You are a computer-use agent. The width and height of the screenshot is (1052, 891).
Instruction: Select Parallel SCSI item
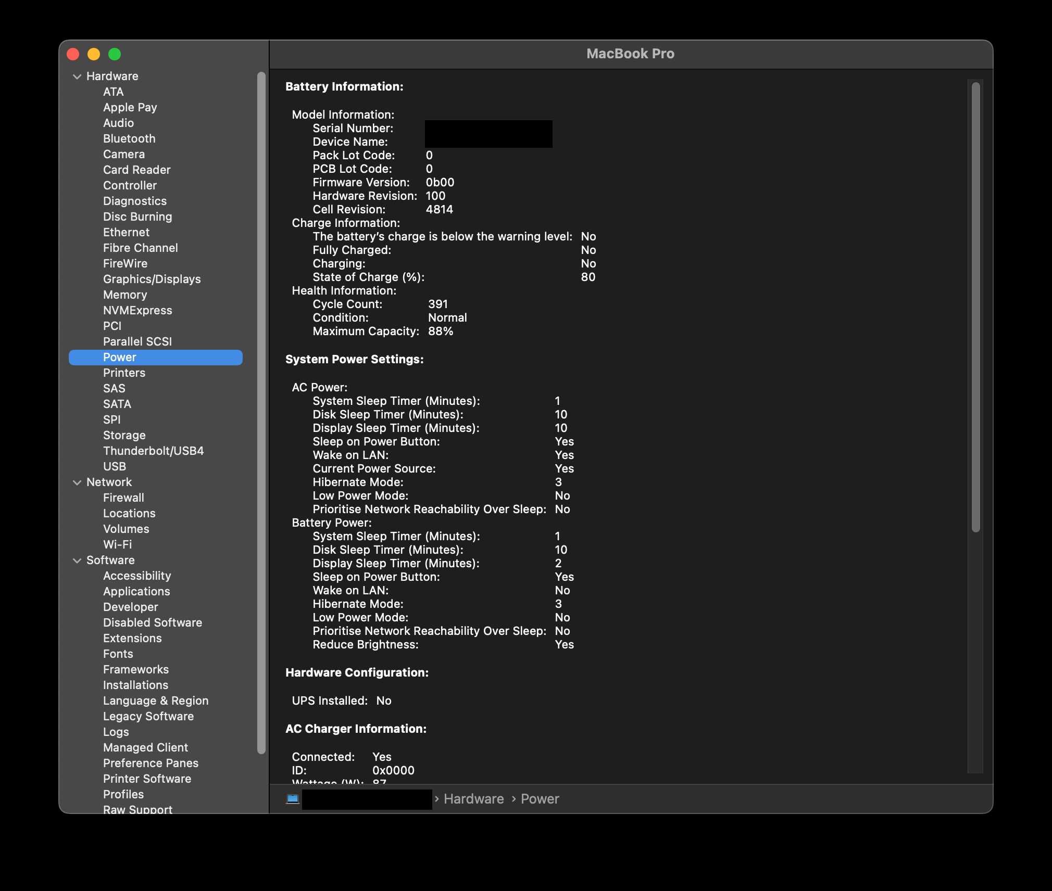point(137,342)
